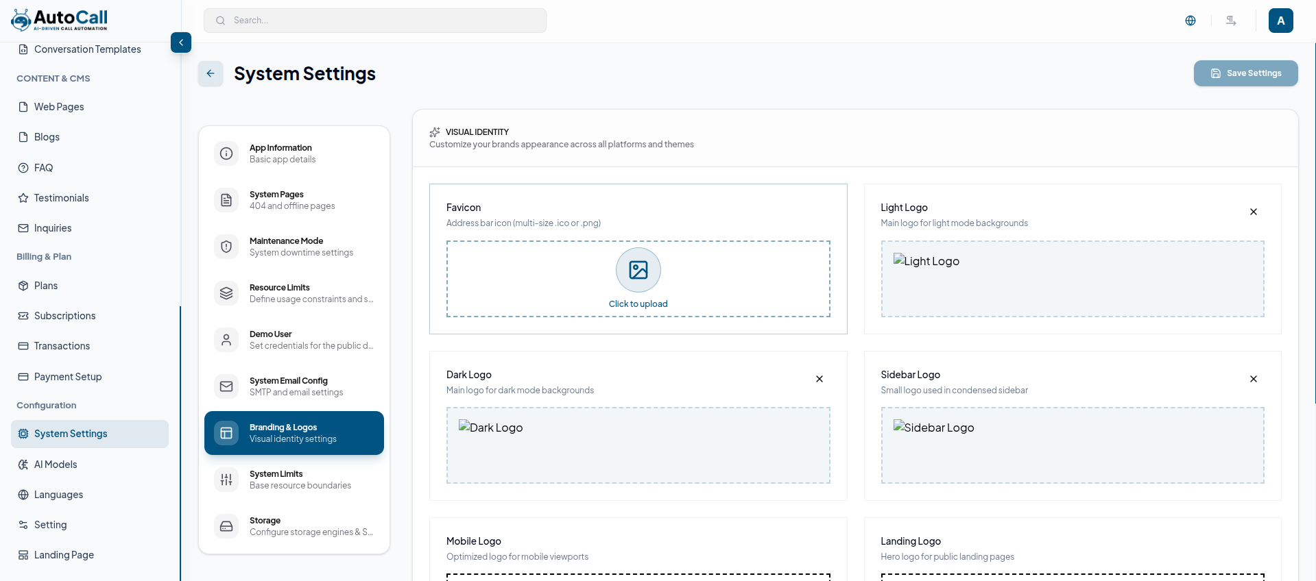Image resolution: width=1316 pixels, height=581 pixels.
Task: Click the System Email Config envelope icon
Action: pyautogui.click(x=226, y=386)
